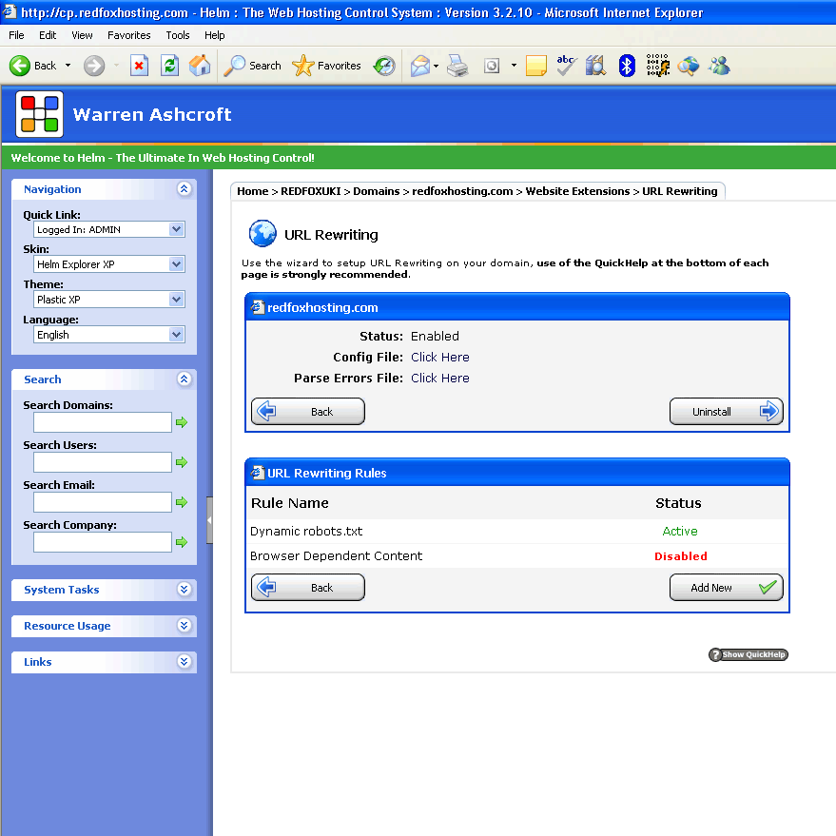Image resolution: width=836 pixels, height=836 pixels.
Task: Open the Language dropdown
Action: click(x=109, y=334)
